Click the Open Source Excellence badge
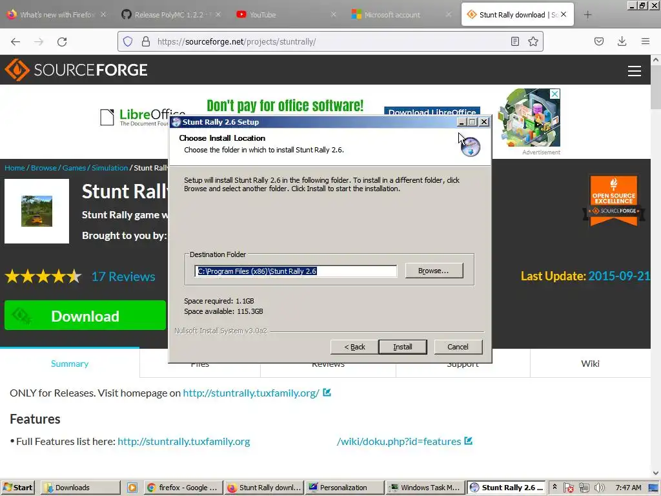This screenshot has width=661, height=496. coord(613,200)
